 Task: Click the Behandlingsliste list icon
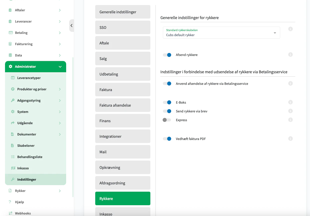(13, 157)
